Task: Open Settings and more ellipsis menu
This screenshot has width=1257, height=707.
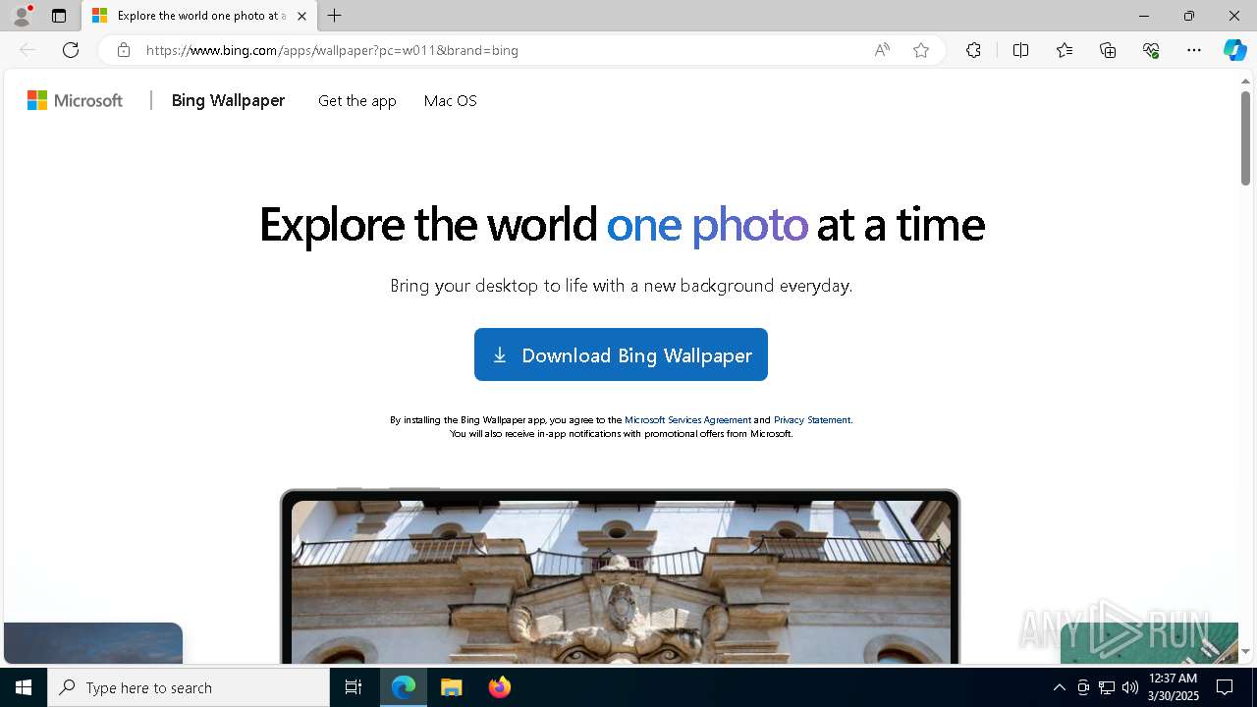Action: pyautogui.click(x=1194, y=50)
